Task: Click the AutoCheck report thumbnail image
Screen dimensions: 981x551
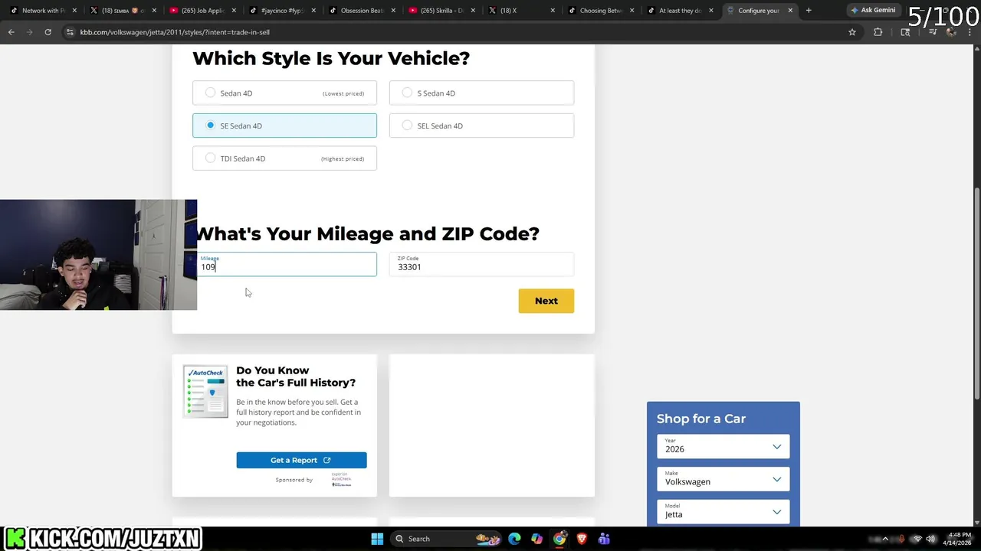Action: [x=205, y=391]
